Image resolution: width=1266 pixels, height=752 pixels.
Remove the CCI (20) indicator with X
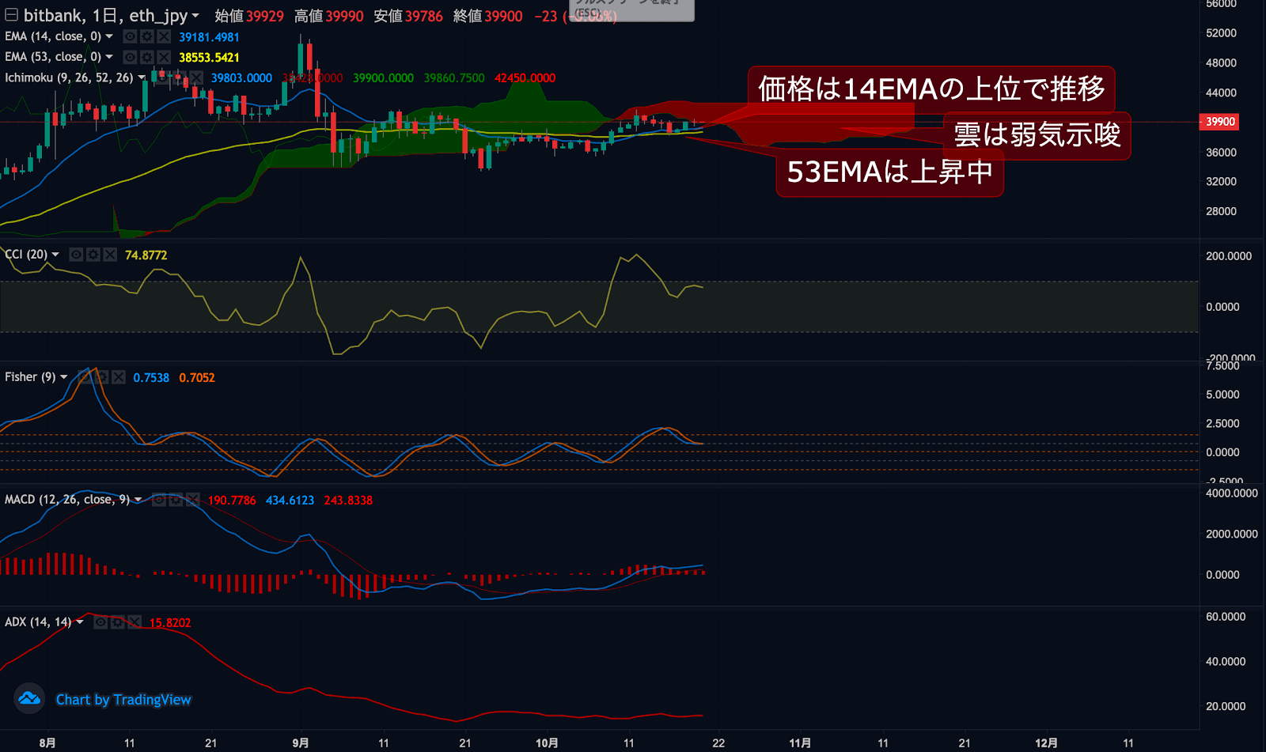[110, 255]
